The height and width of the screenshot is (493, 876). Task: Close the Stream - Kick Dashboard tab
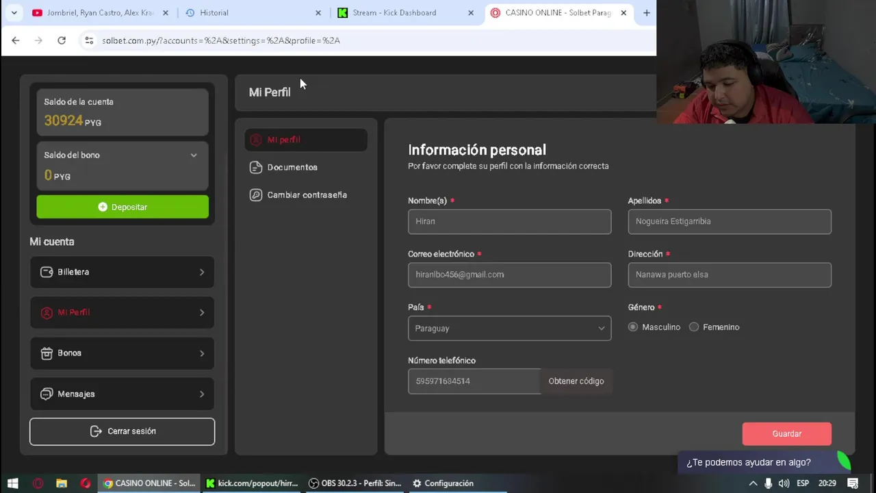pos(471,12)
